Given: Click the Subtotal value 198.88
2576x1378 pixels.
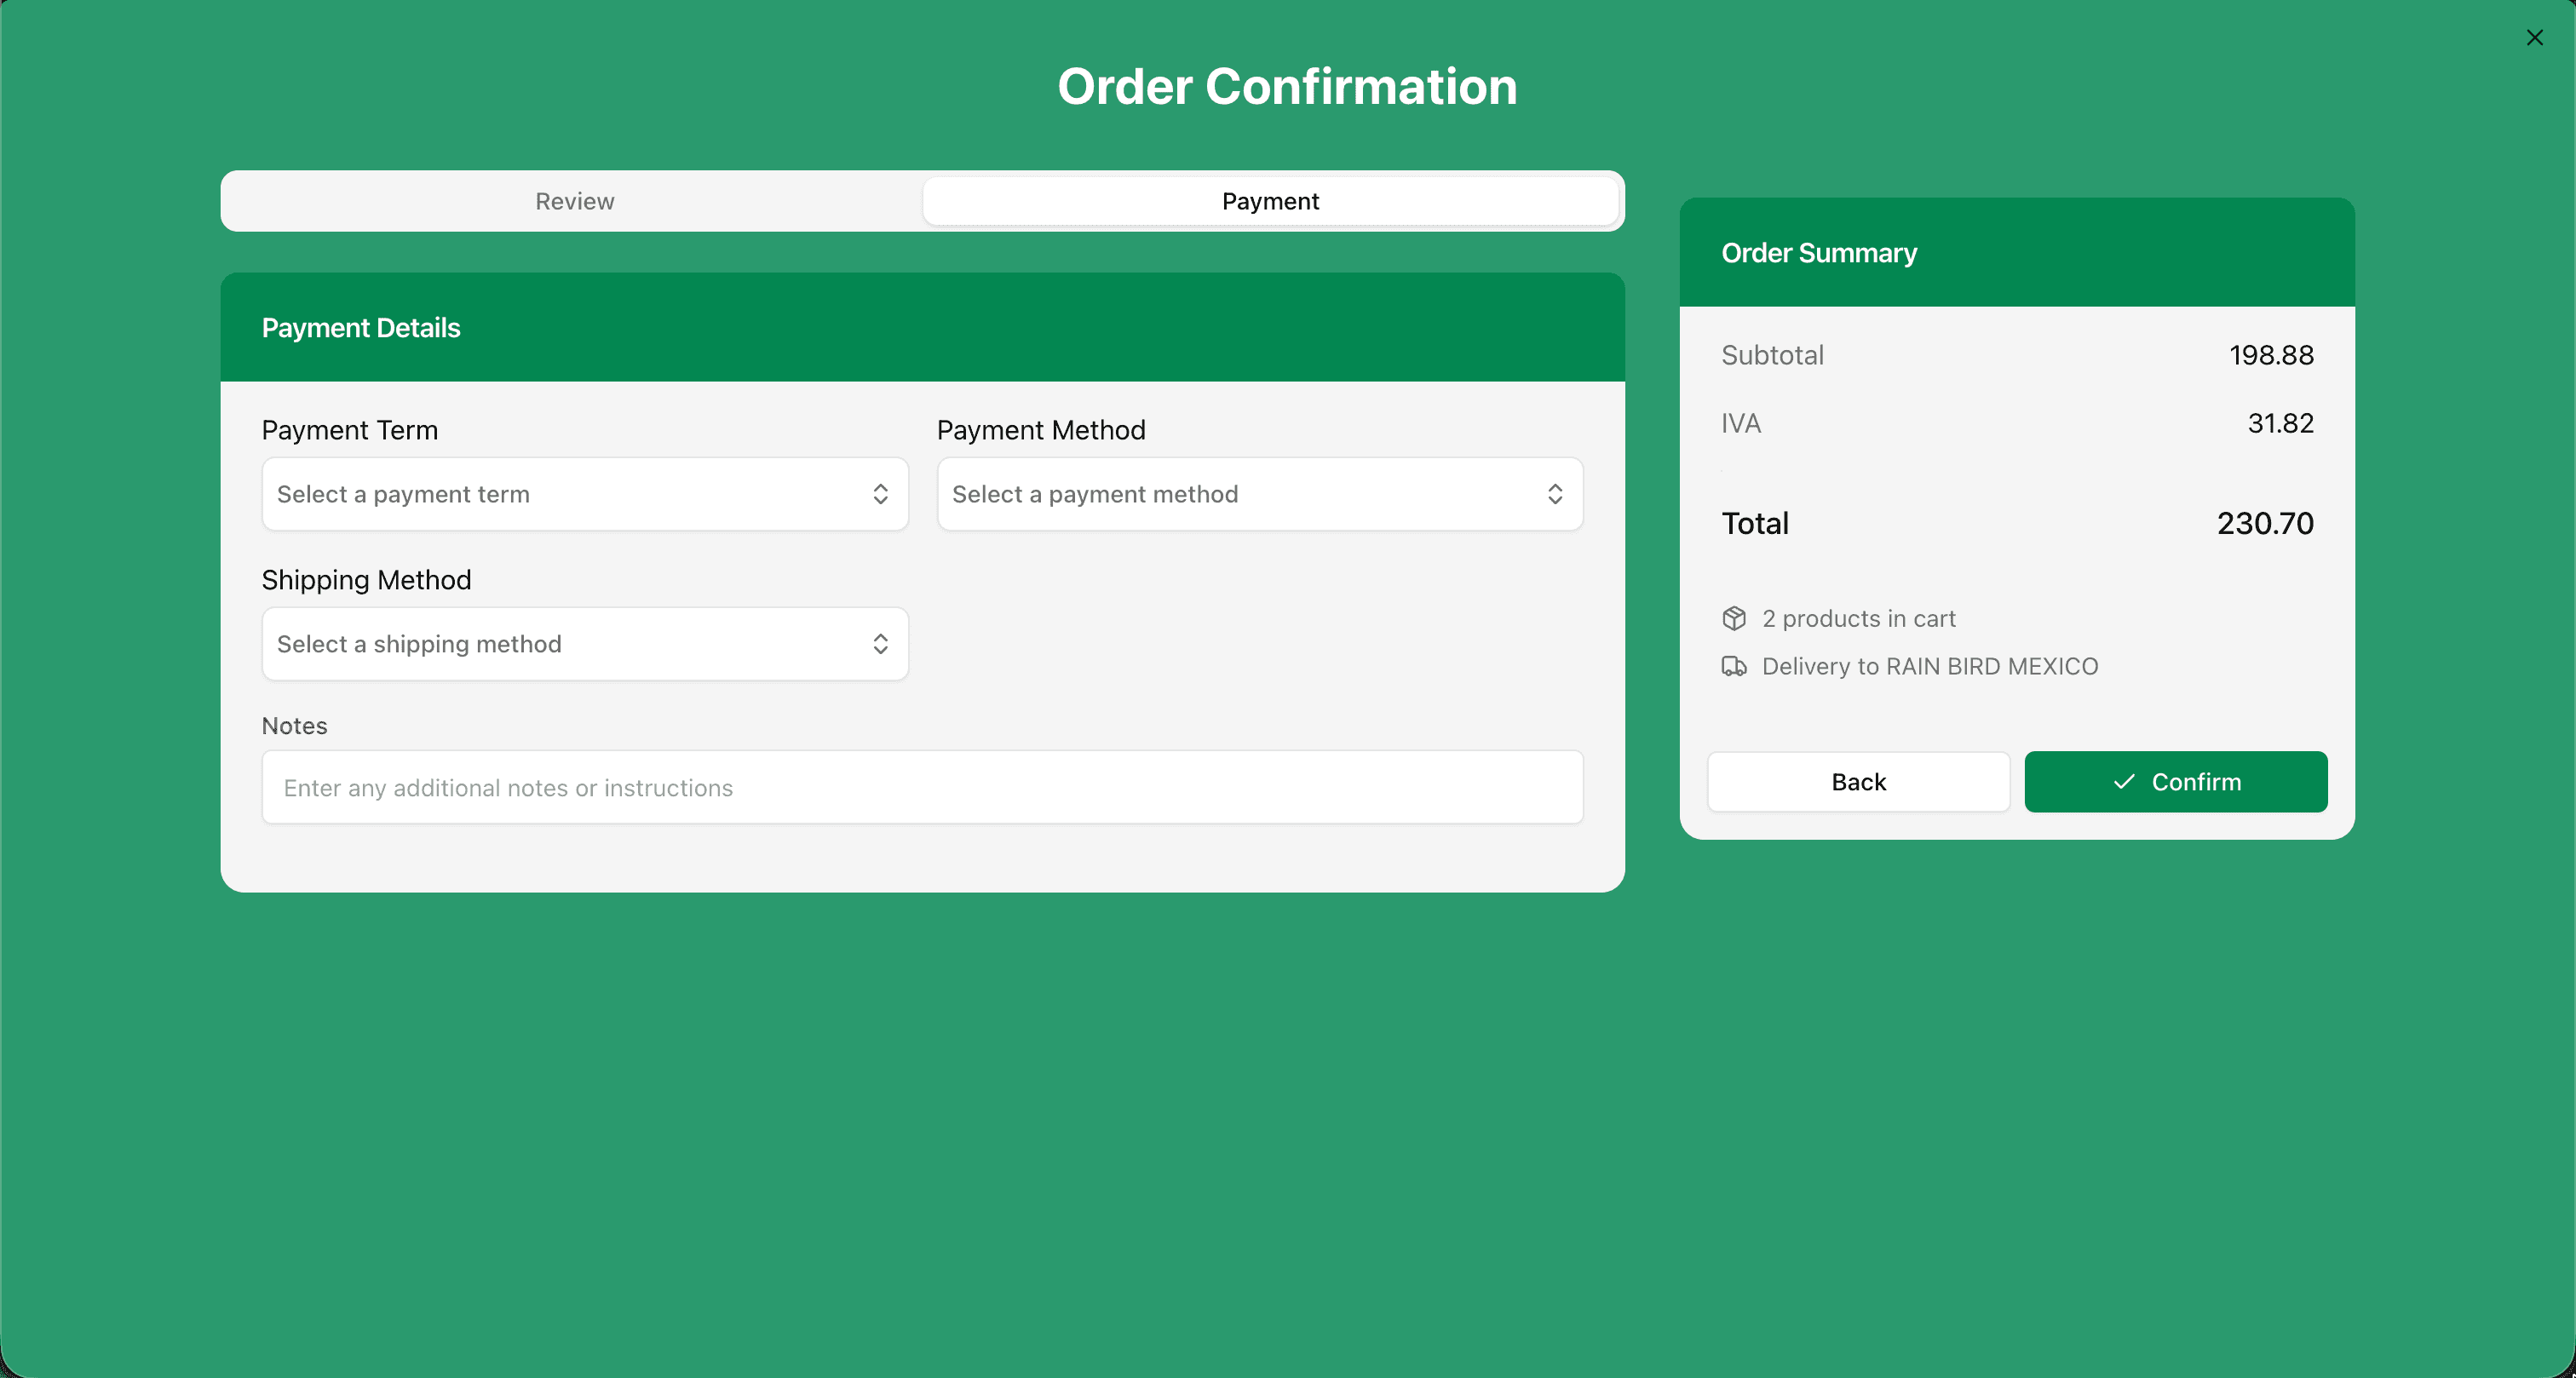Looking at the screenshot, I should pyautogui.click(x=2271, y=355).
